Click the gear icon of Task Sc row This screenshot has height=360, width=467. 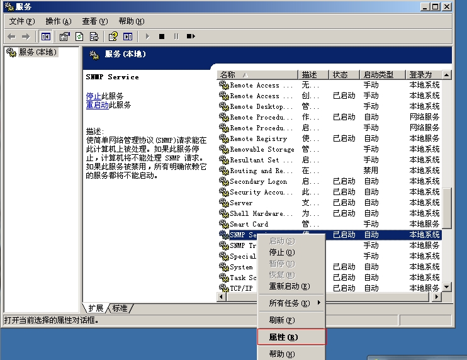pyautogui.click(x=223, y=278)
